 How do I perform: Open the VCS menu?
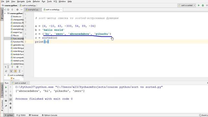(x=55, y=1)
